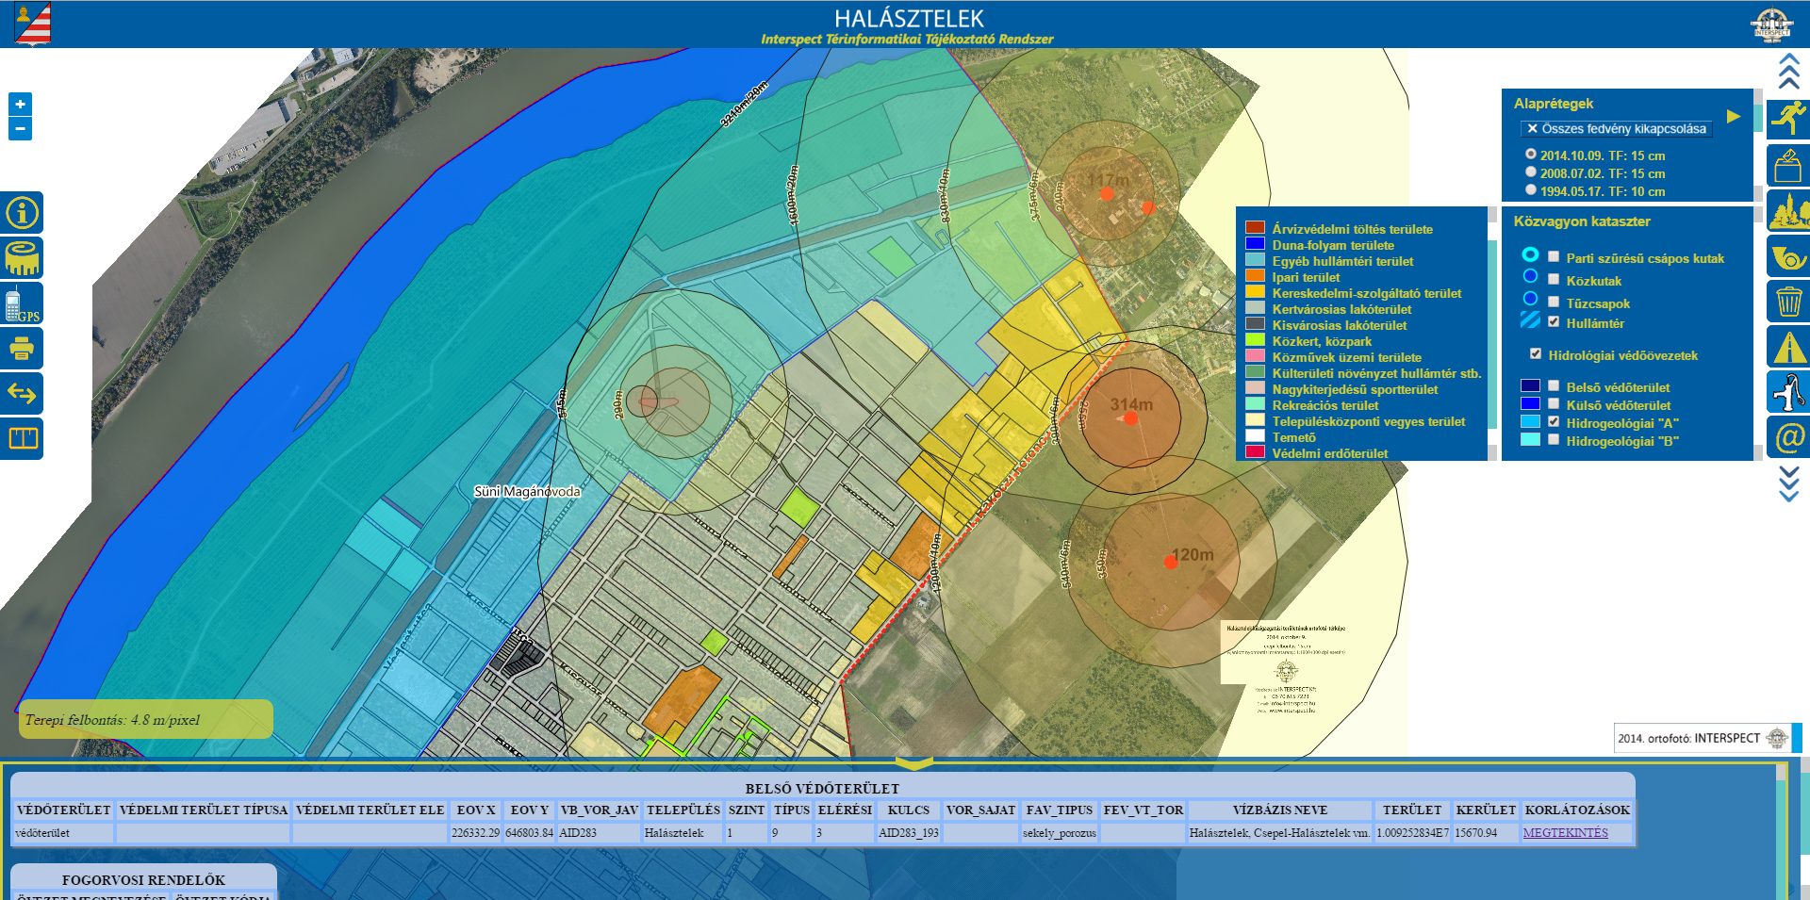Open the post horn category

tap(1788, 256)
